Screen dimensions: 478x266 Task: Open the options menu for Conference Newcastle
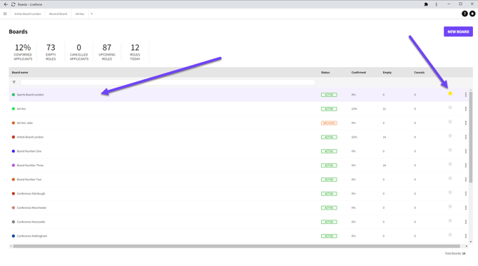pos(465,222)
